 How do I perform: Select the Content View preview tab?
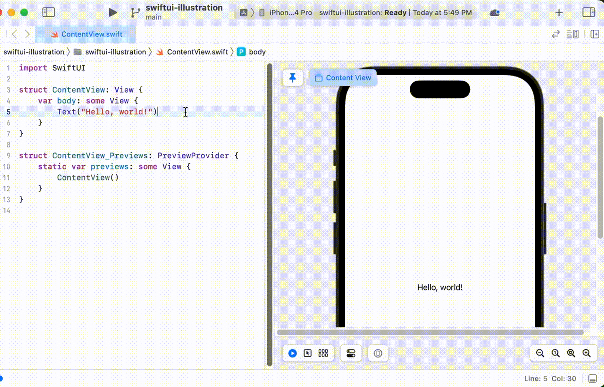tap(343, 78)
